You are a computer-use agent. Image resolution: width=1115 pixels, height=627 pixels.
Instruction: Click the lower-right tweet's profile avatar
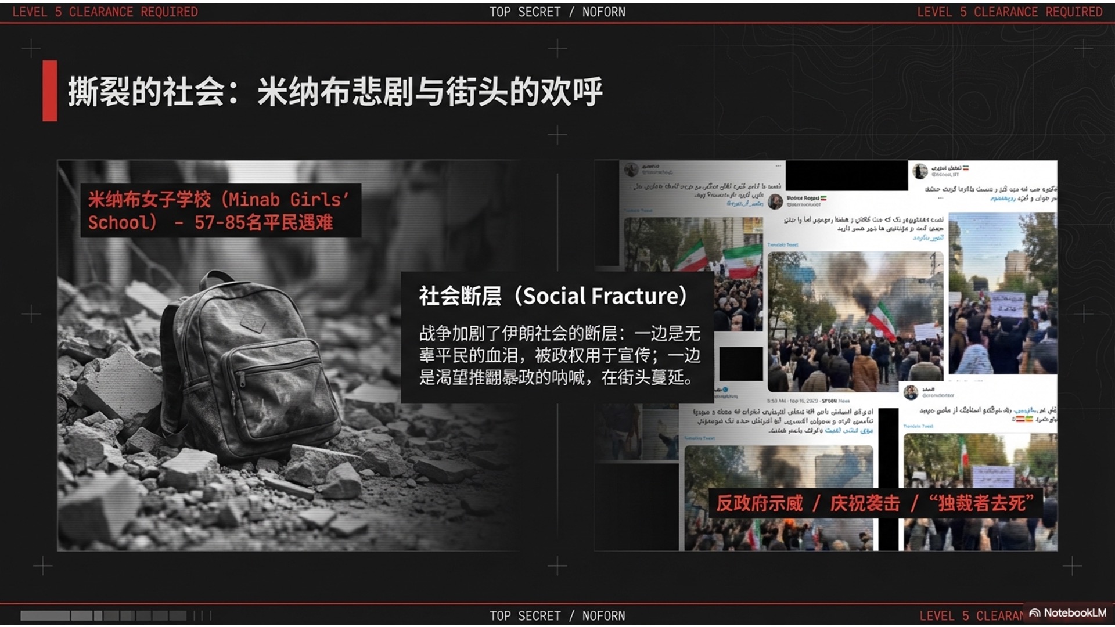coord(911,393)
